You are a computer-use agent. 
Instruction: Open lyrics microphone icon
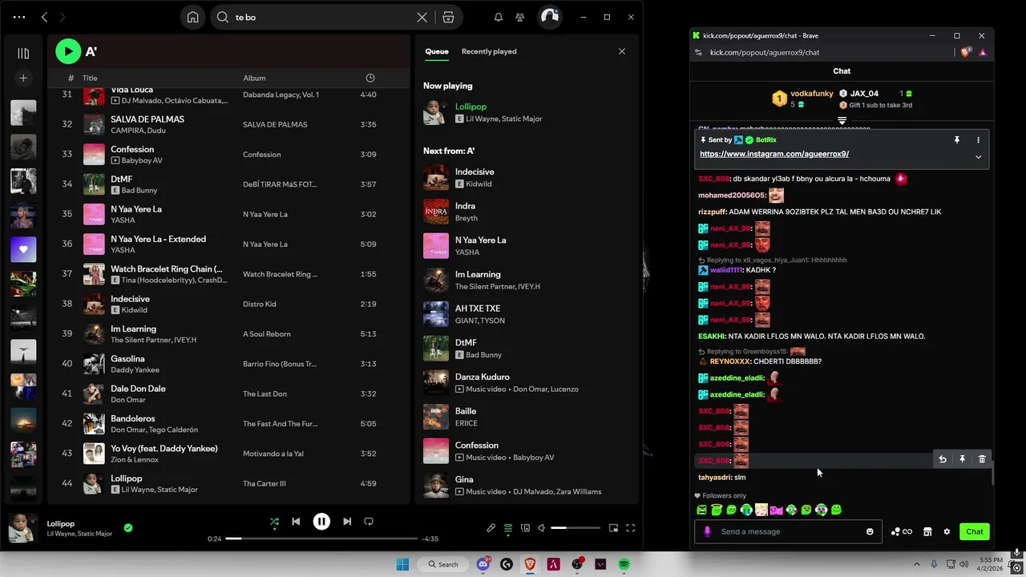(491, 528)
